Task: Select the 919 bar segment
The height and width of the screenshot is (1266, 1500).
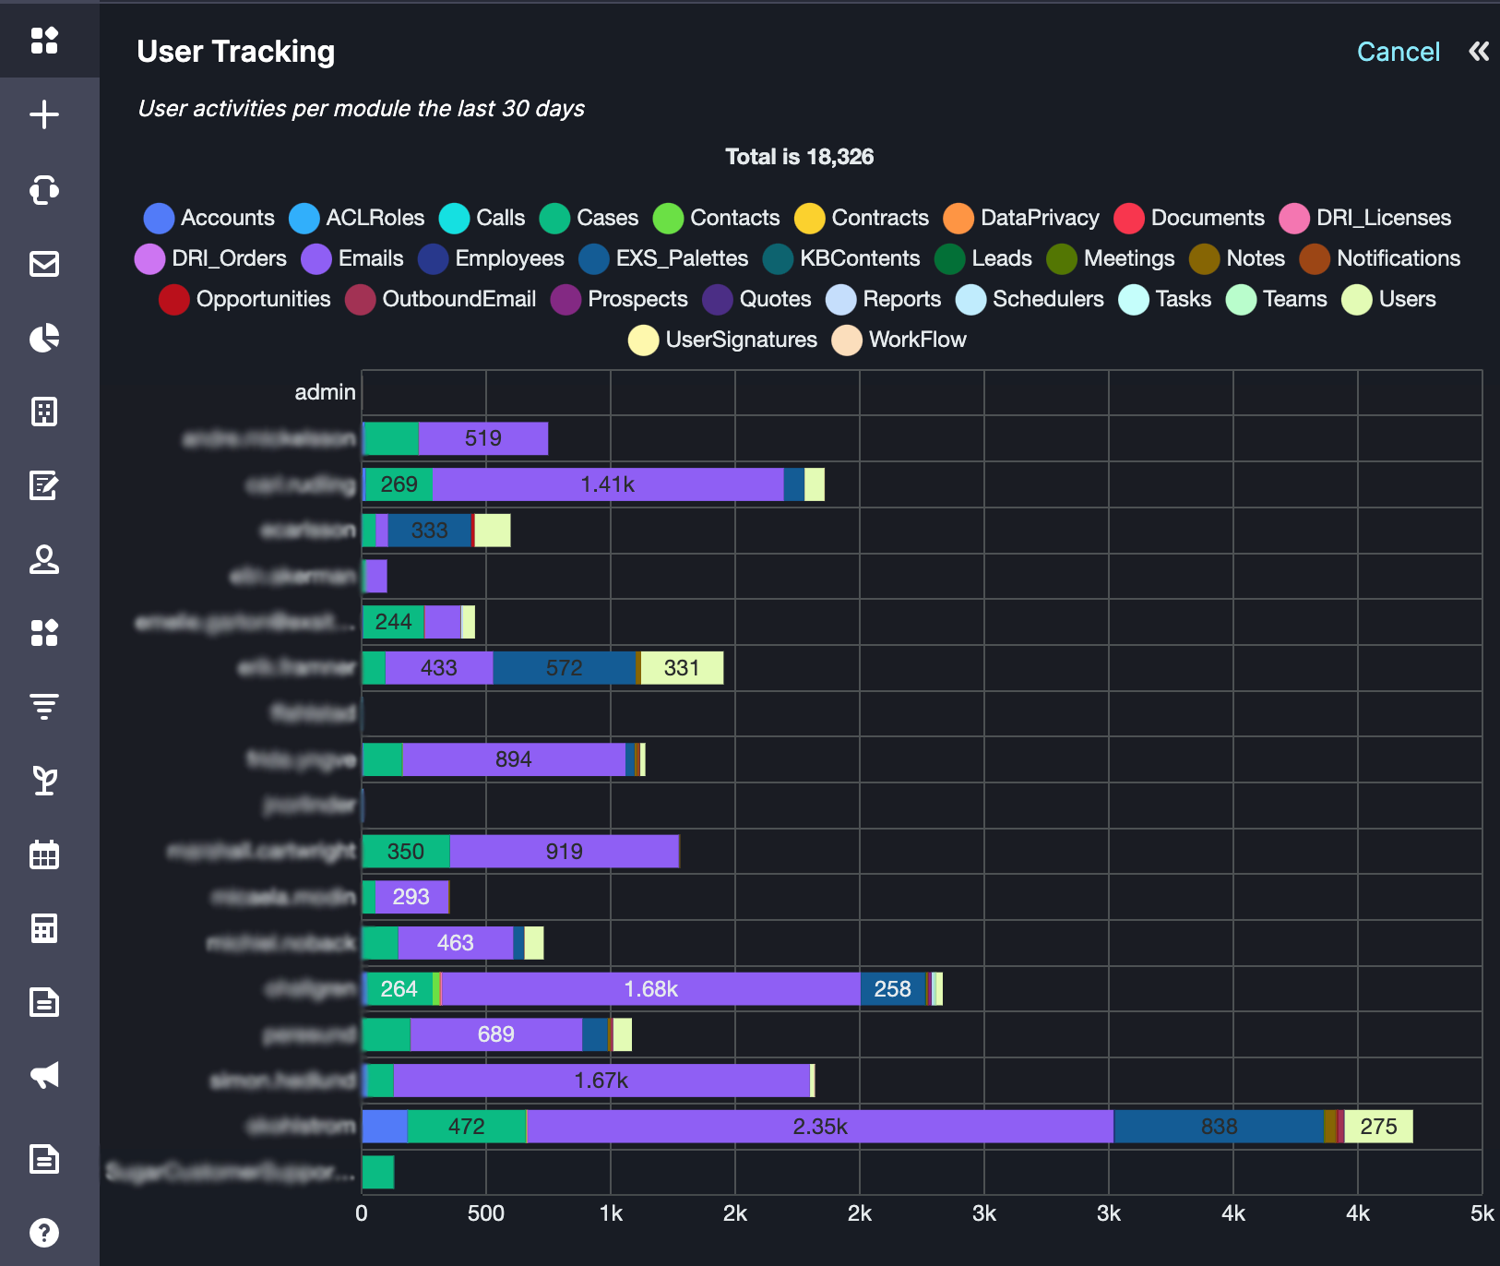Action: tap(565, 852)
